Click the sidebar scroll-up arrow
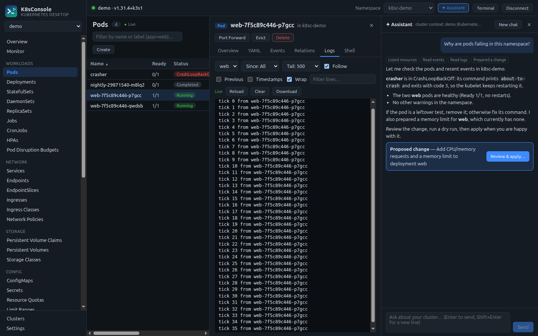This screenshot has height=336, width=538. [x=83, y=38]
